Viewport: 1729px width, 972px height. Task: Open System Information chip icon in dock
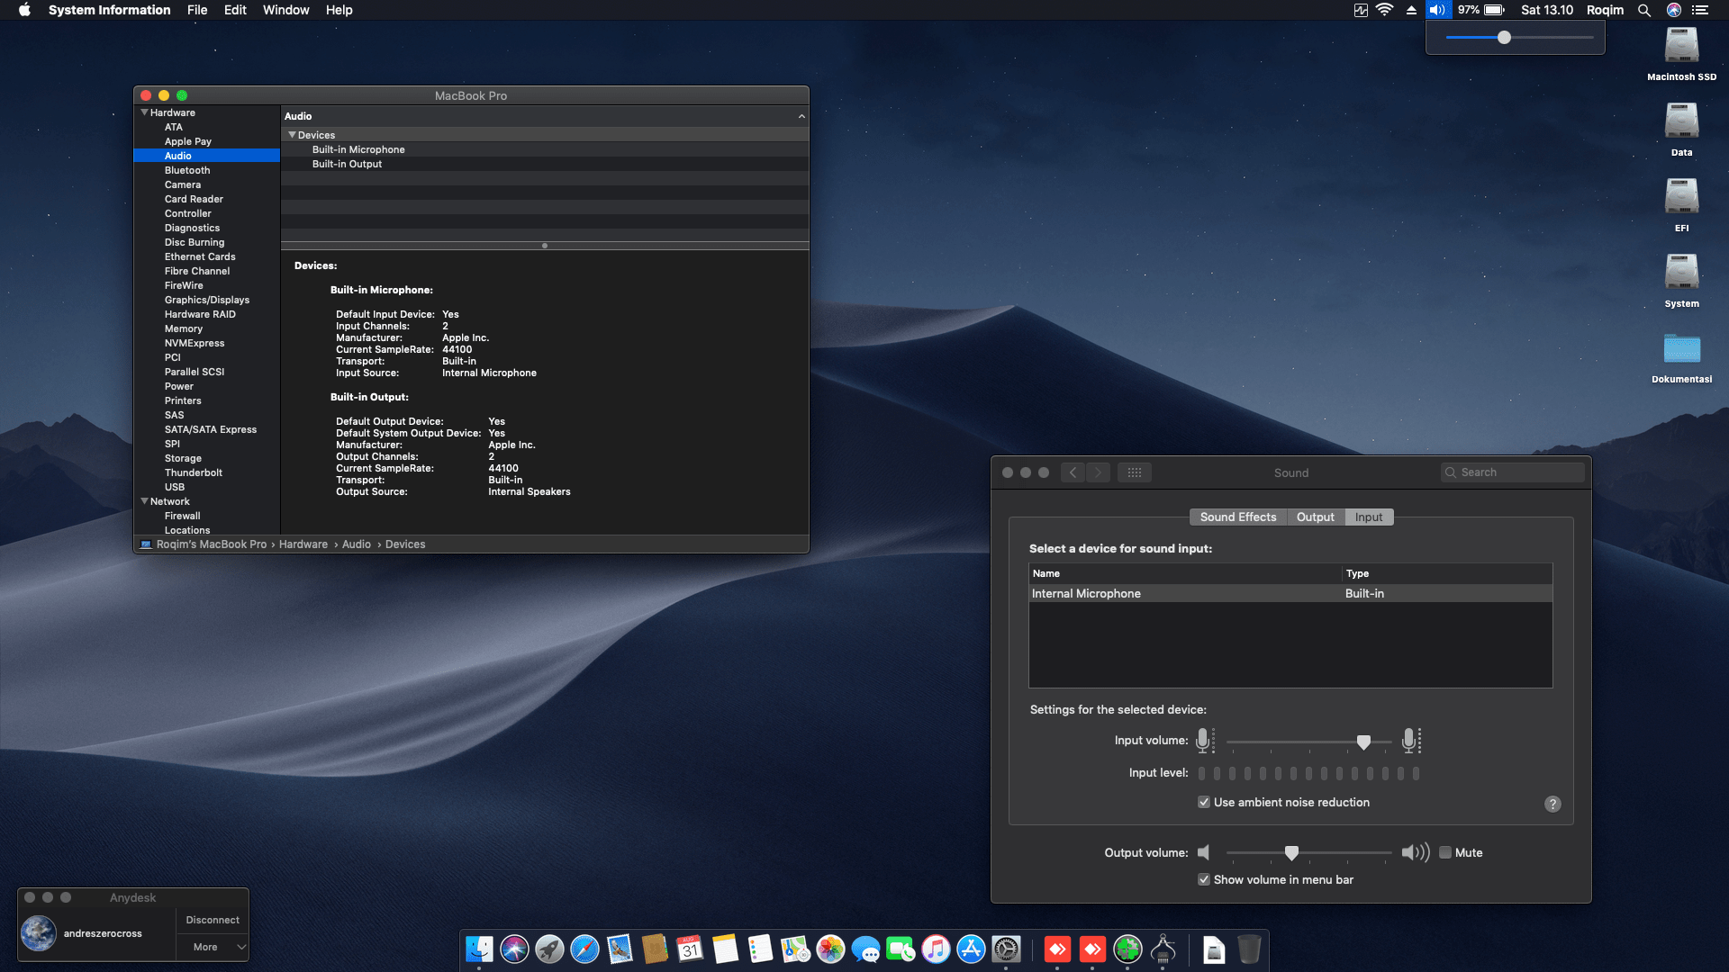click(x=1163, y=949)
